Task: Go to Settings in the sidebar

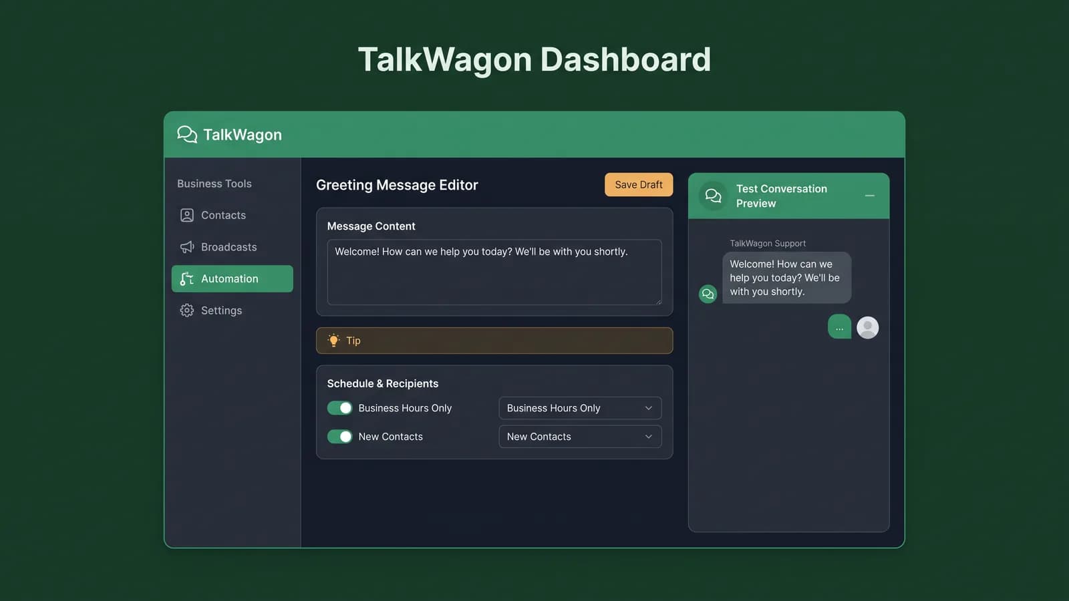Action: [x=232, y=311]
